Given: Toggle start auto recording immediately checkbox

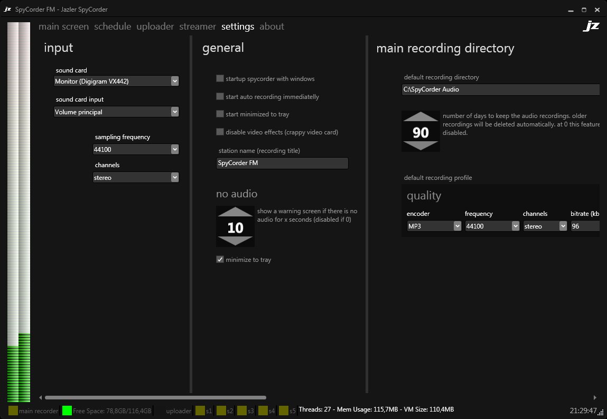Looking at the screenshot, I should tap(220, 97).
